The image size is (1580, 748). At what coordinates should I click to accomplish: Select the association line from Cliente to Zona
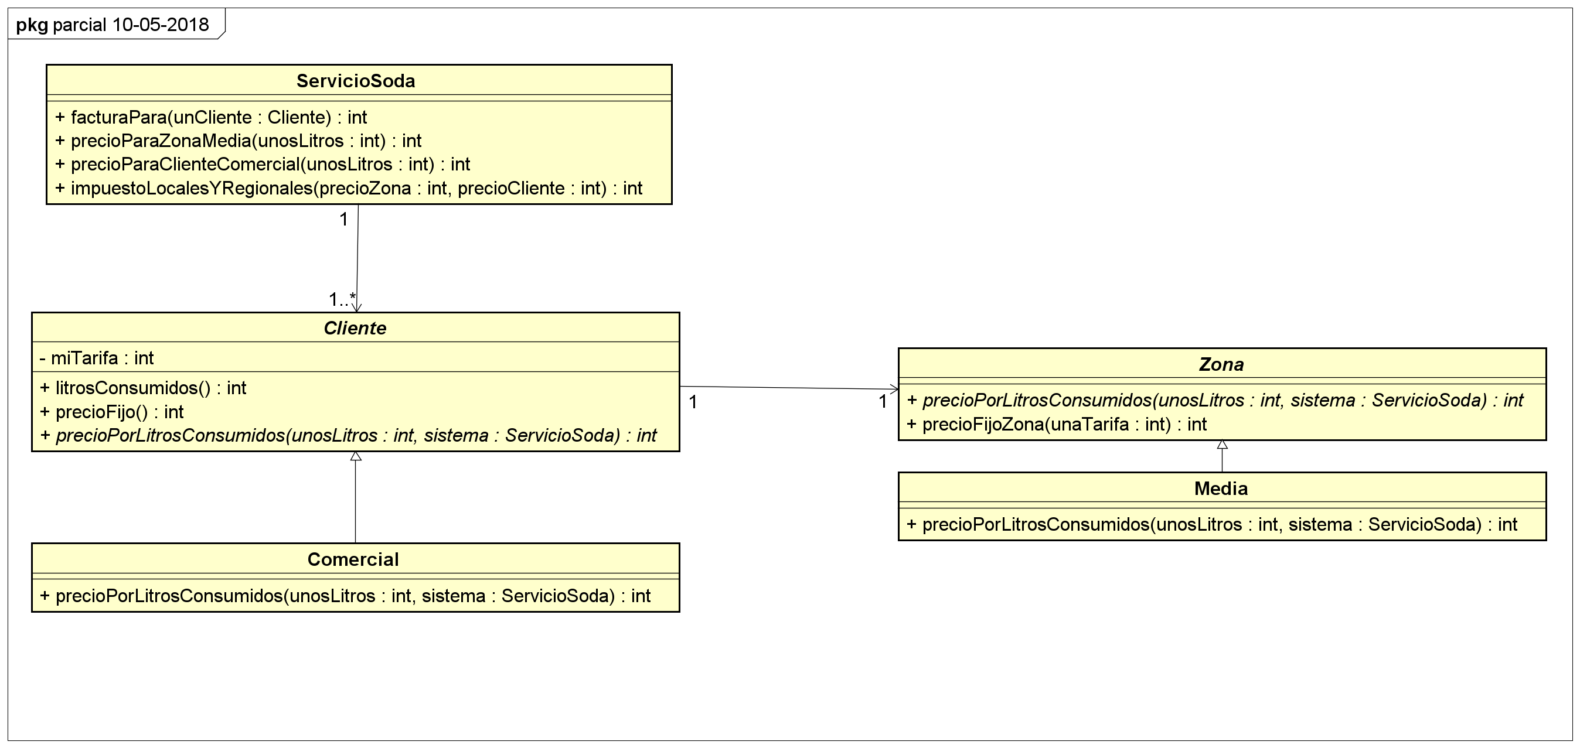[789, 388]
